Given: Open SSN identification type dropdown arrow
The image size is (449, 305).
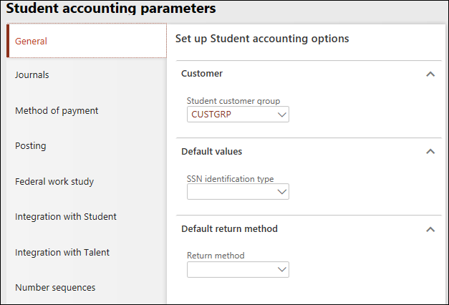Looking at the screenshot, I should point(281,191).
